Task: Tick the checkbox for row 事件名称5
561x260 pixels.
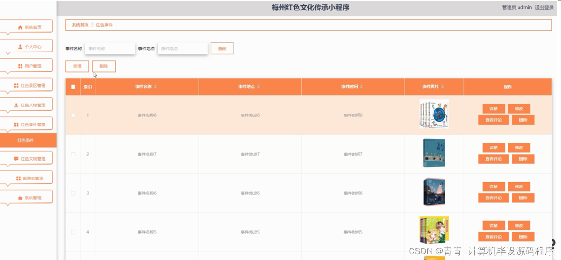Action: click(74, 232)
